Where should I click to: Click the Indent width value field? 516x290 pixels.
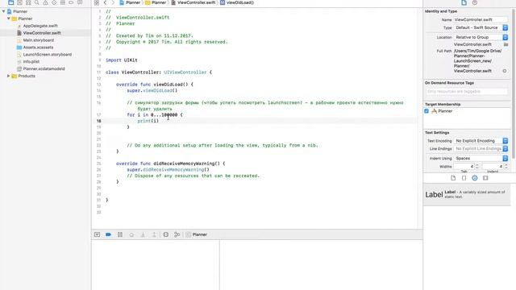click(x=493, y=167)
